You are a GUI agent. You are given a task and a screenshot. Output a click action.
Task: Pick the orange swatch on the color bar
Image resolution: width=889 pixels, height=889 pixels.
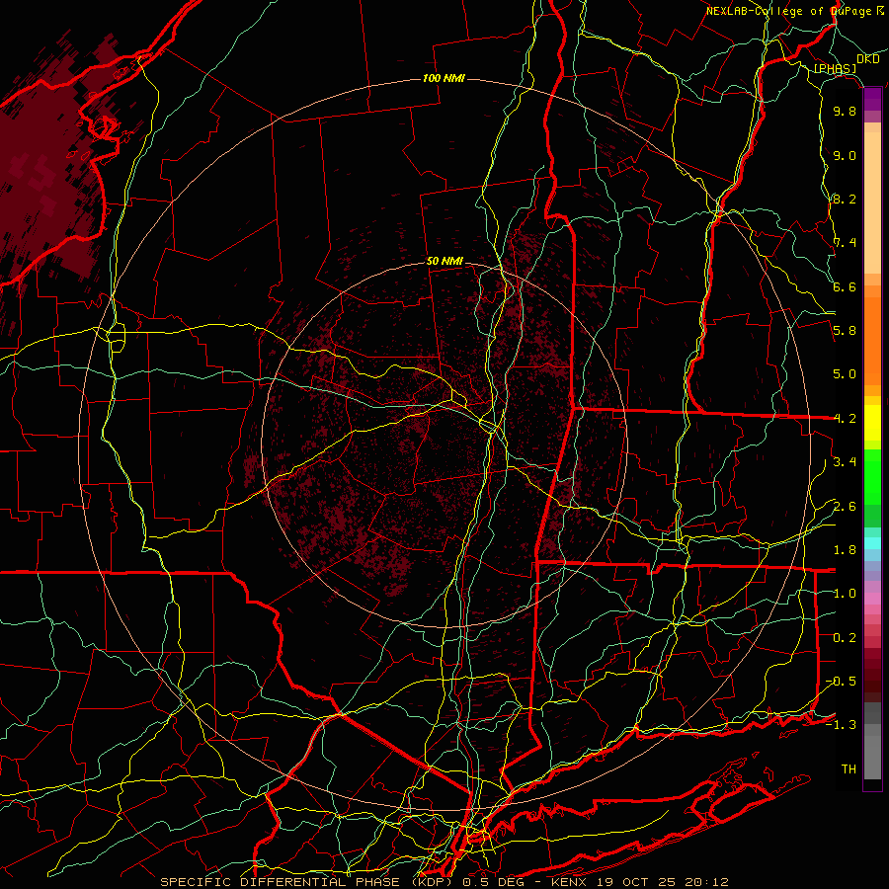[872, 340]
